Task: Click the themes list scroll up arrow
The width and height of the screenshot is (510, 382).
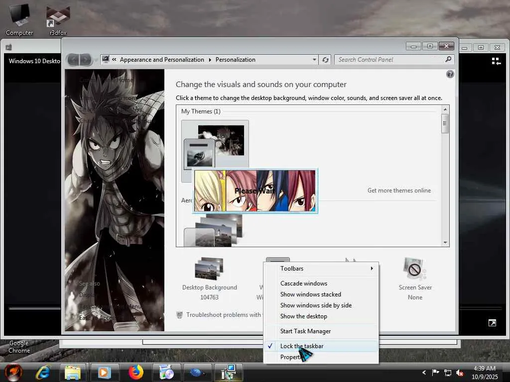Action: click(445, 109)
